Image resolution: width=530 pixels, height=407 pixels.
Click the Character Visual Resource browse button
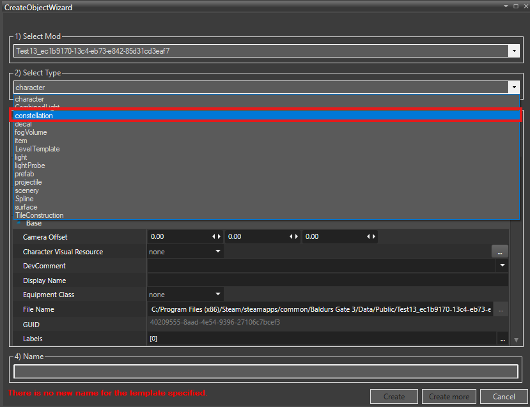pos(499,252)
